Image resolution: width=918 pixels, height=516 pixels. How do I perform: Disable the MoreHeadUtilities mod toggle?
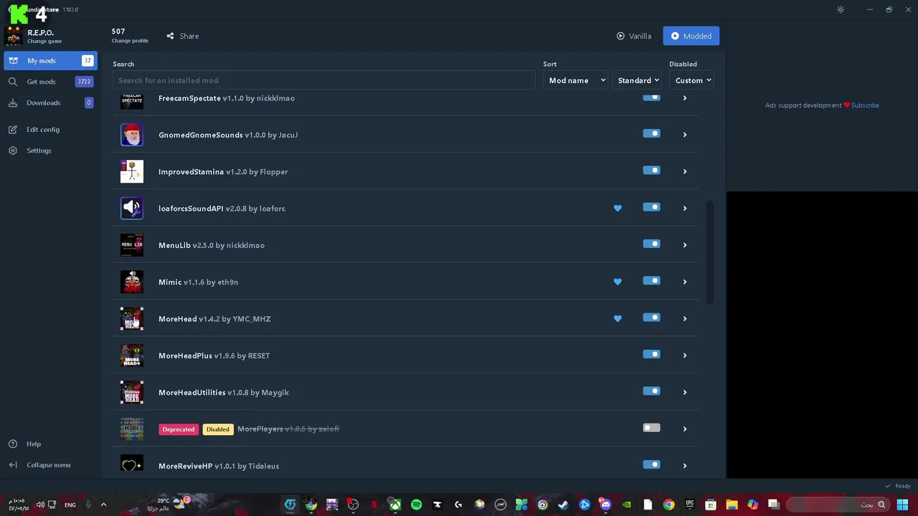651,391
